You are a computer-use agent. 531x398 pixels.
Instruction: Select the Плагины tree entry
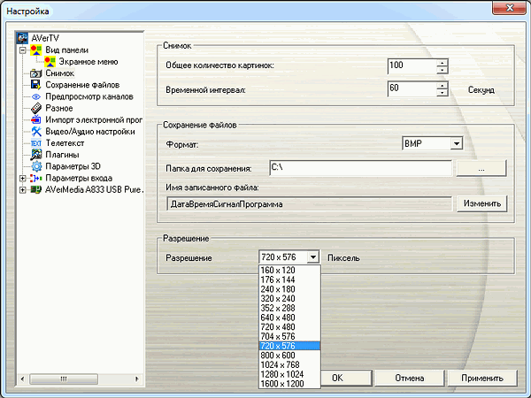point(62,155)
